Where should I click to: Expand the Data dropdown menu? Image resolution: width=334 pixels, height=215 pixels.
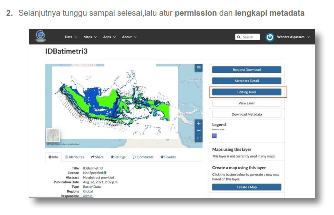[x=71, y=37]
